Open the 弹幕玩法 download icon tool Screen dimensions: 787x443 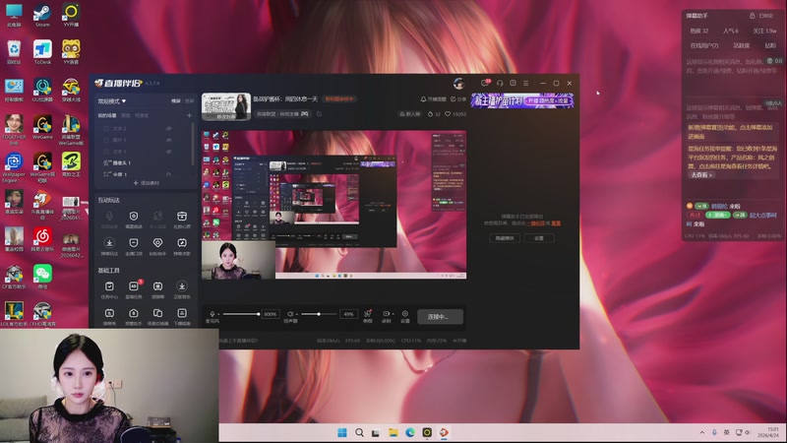coord(109,243)
